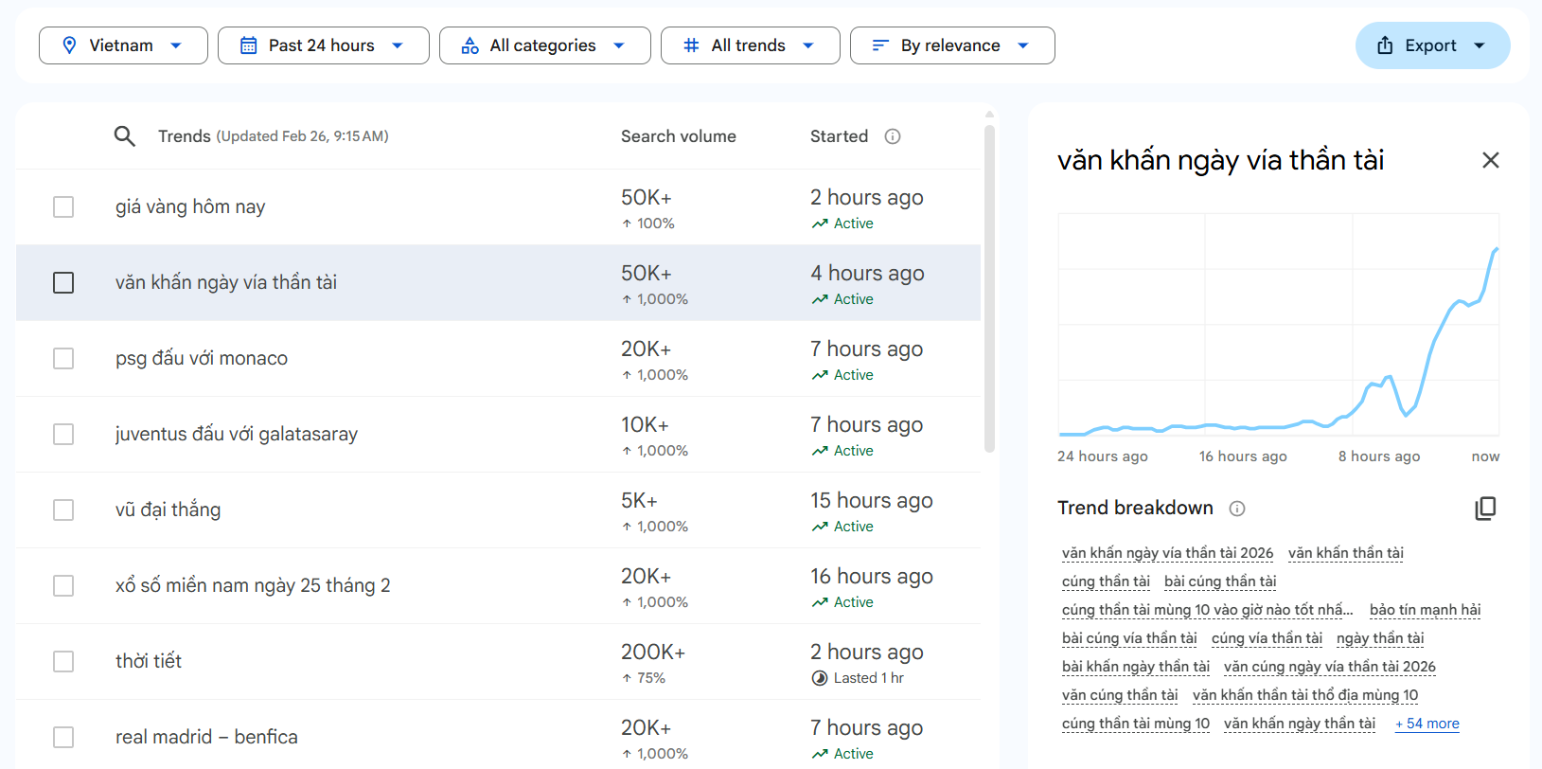Select trend real madrid – benfica
The height and width of the screenshot is (769, 1542).
click(x=206, y=737)
